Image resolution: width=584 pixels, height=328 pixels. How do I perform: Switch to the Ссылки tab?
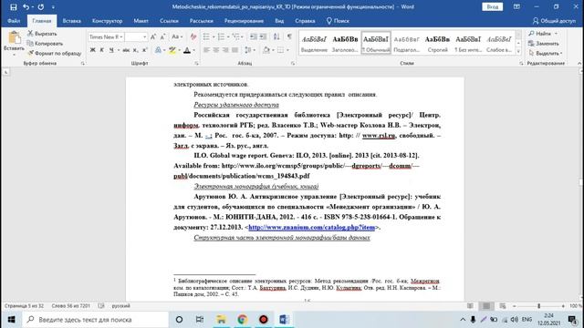[x=169, y=21]
